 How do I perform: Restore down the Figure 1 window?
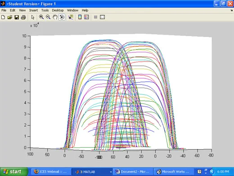[223, 4]
